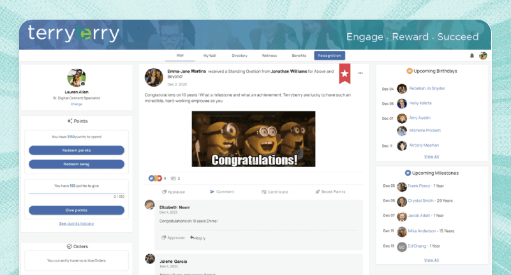Click Boost Points on the post
The width and height of the screenshot is (511, 275).
[330, 191]
